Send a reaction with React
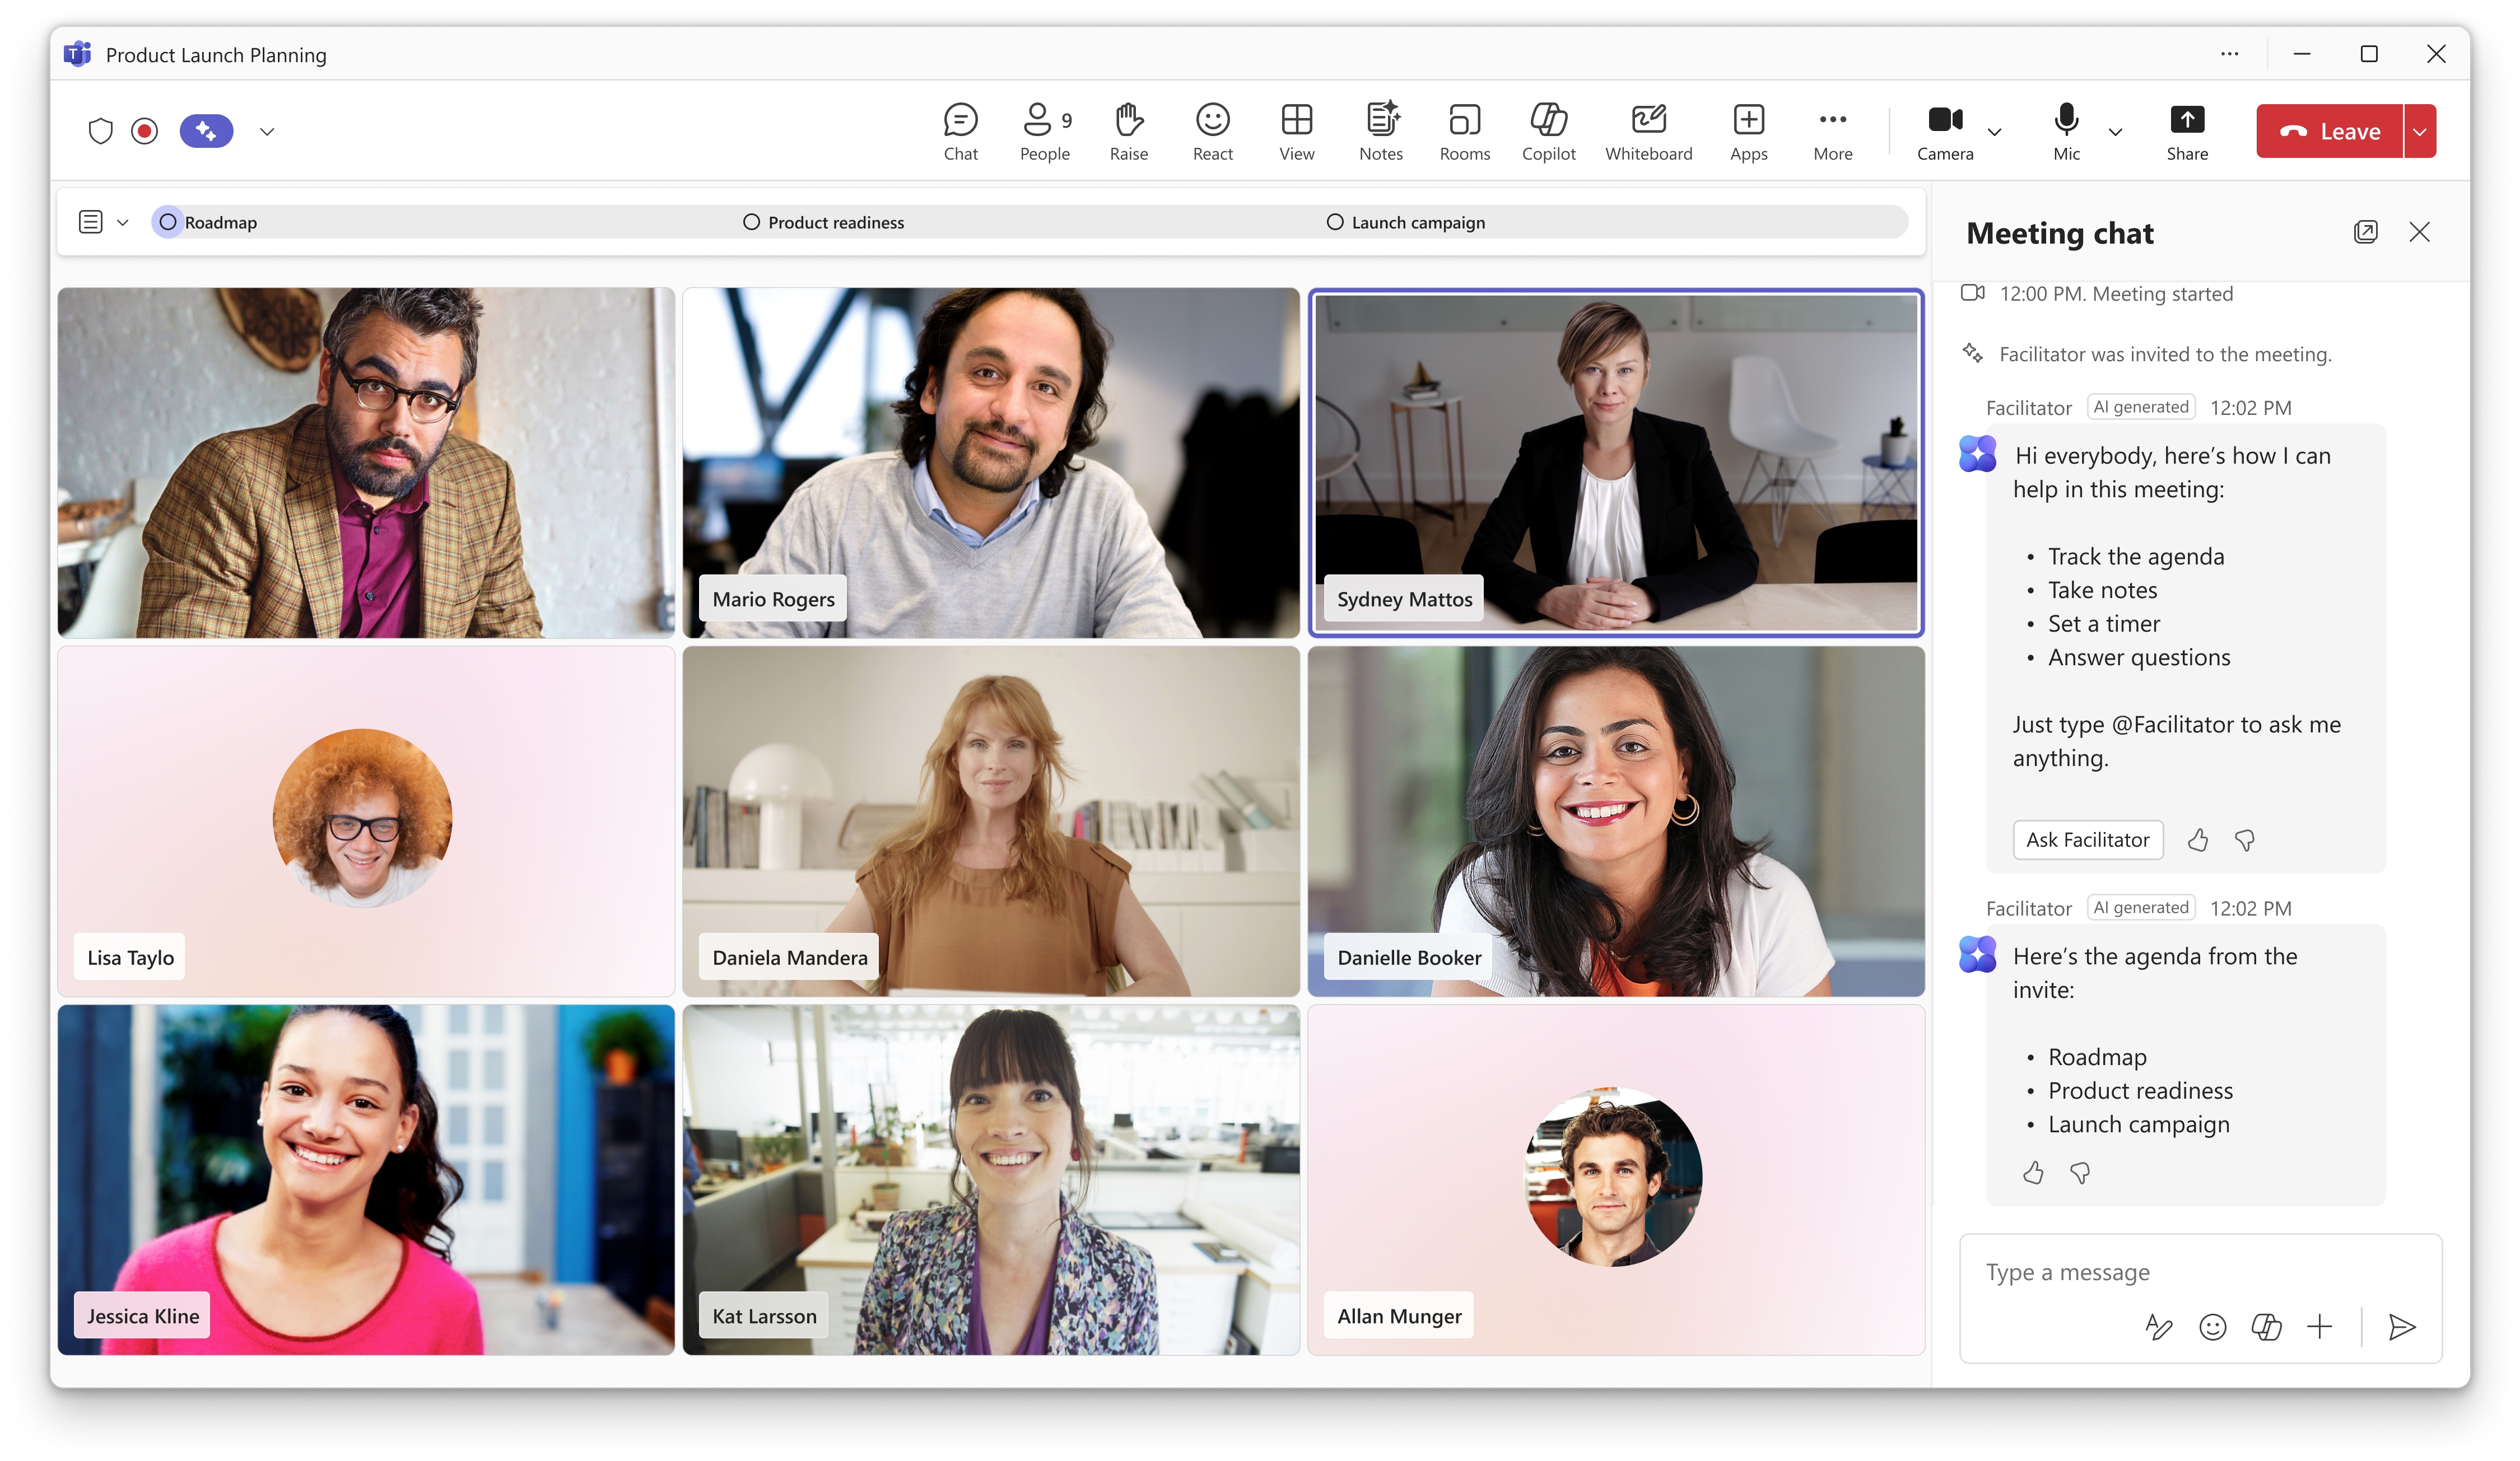This screenshot has height=1461, width=2520. [1212, 130]
